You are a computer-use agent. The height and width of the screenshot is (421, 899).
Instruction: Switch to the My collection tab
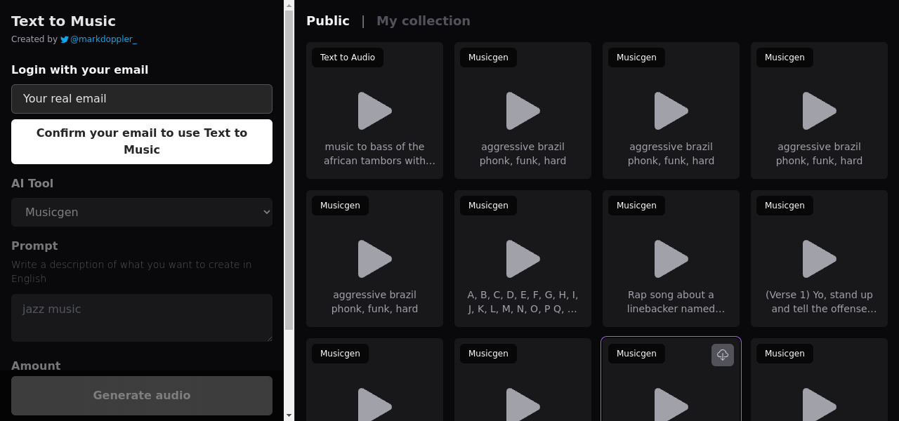tap(423, 21)
